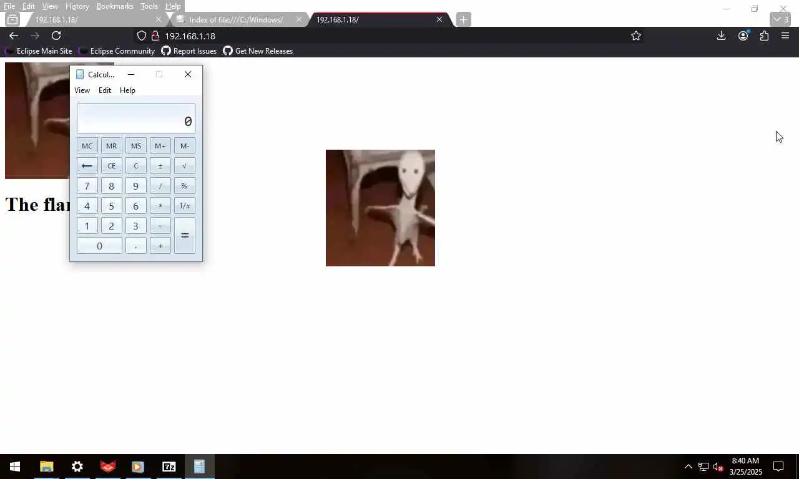Open the History menu

pos(77,6)
